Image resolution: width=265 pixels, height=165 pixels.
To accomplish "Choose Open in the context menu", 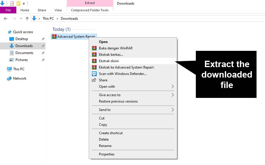I will tap(133, 42).
